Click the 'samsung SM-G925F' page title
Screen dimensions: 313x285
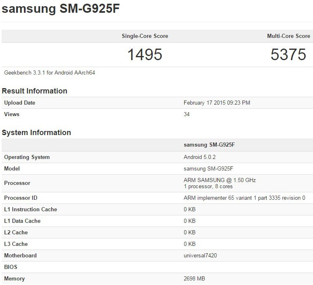(61, 9)
